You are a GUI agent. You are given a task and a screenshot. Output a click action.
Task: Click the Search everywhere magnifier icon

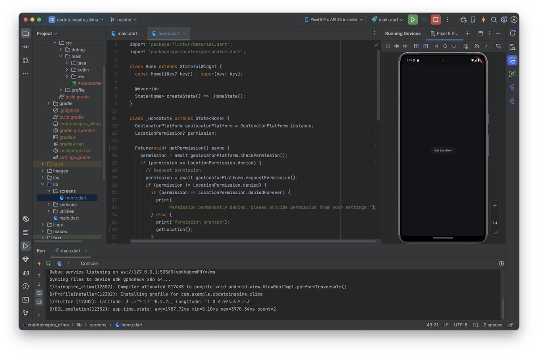[x=493, y=19]
